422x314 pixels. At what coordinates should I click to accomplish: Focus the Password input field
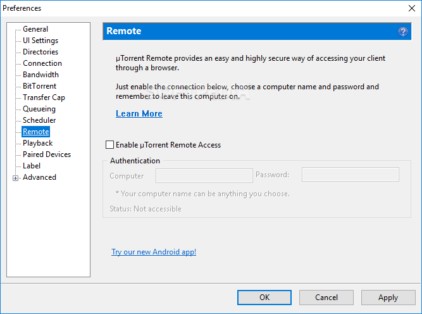click(350, 175)
